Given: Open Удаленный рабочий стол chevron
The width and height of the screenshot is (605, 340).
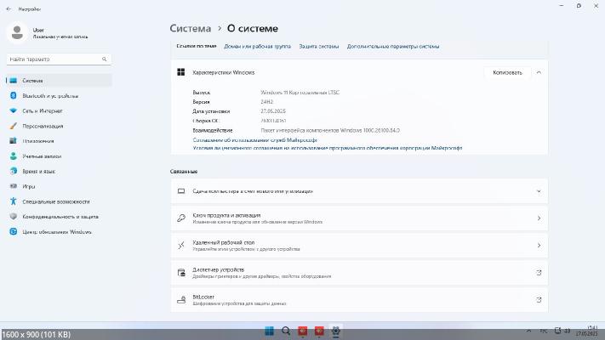Looking at the screenshot, I should click(539, 245).
